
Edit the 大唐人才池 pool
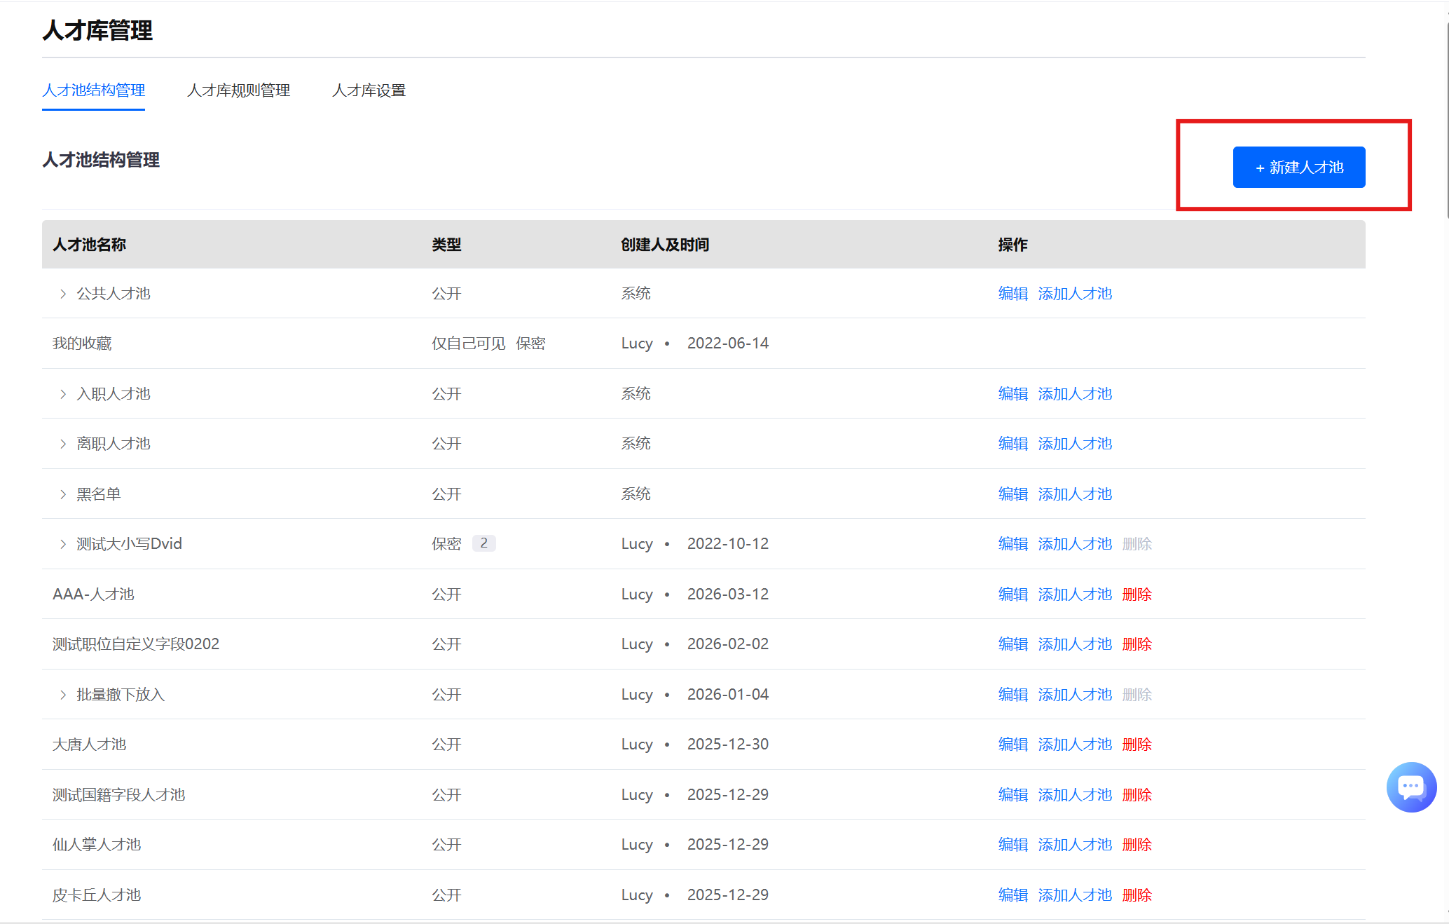click(x=1013, y=745)
